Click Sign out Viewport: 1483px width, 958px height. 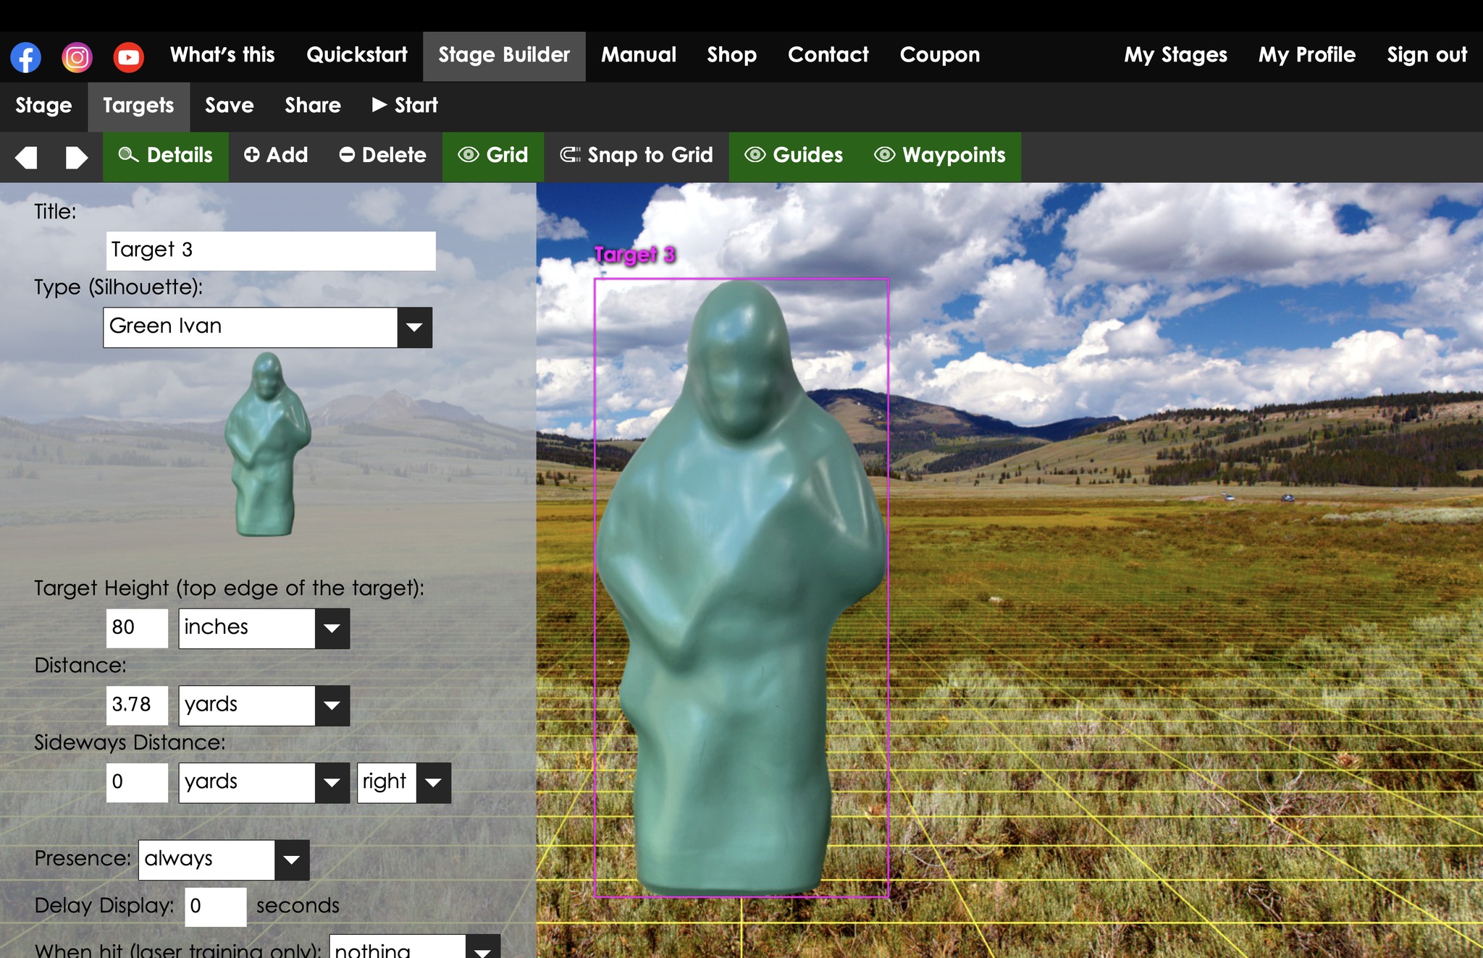click(x=1427, y=56)
